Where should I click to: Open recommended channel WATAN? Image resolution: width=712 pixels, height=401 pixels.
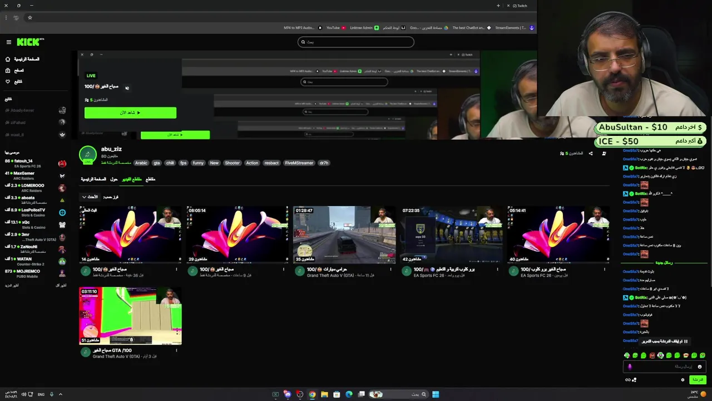coord(34,261)
